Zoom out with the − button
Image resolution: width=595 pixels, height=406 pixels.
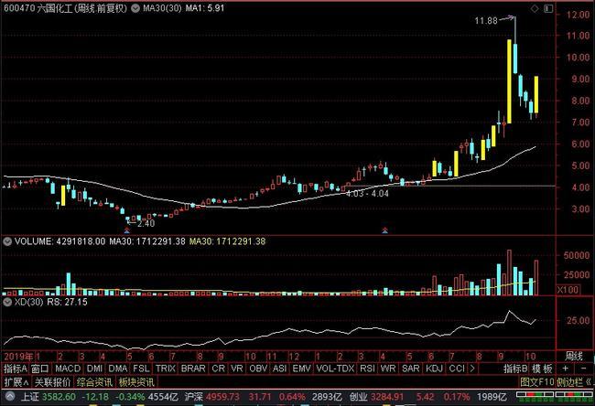[583, 369]
